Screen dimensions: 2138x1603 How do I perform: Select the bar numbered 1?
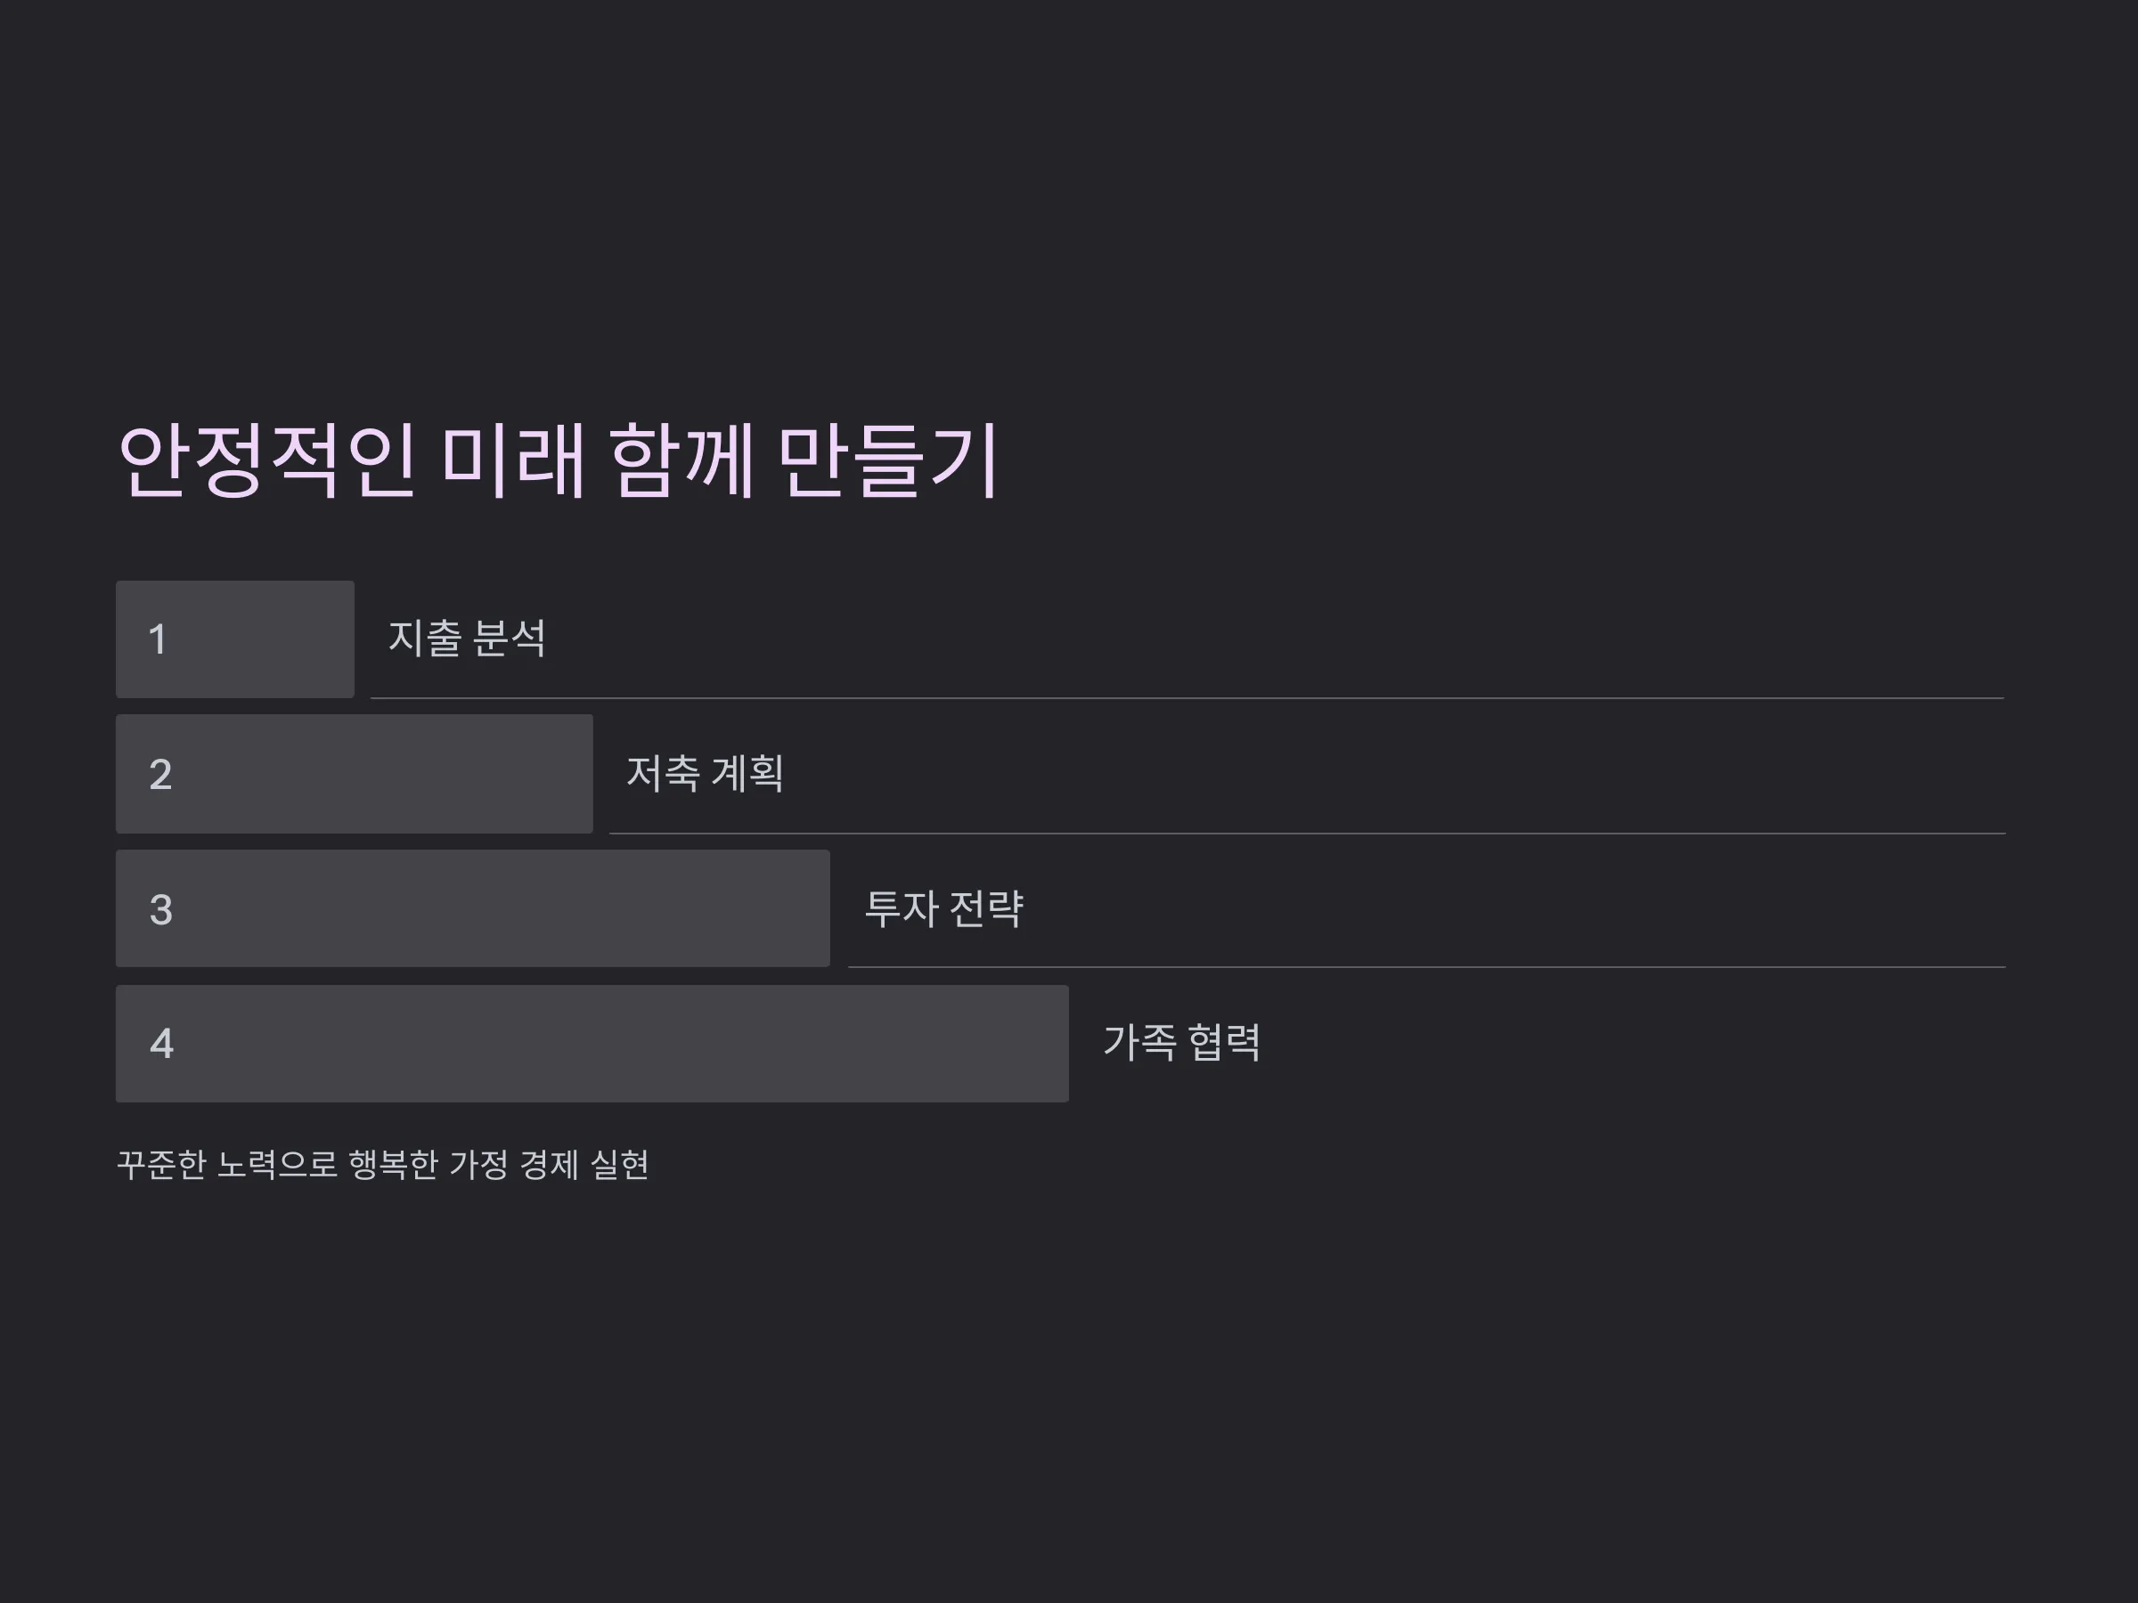235,639
